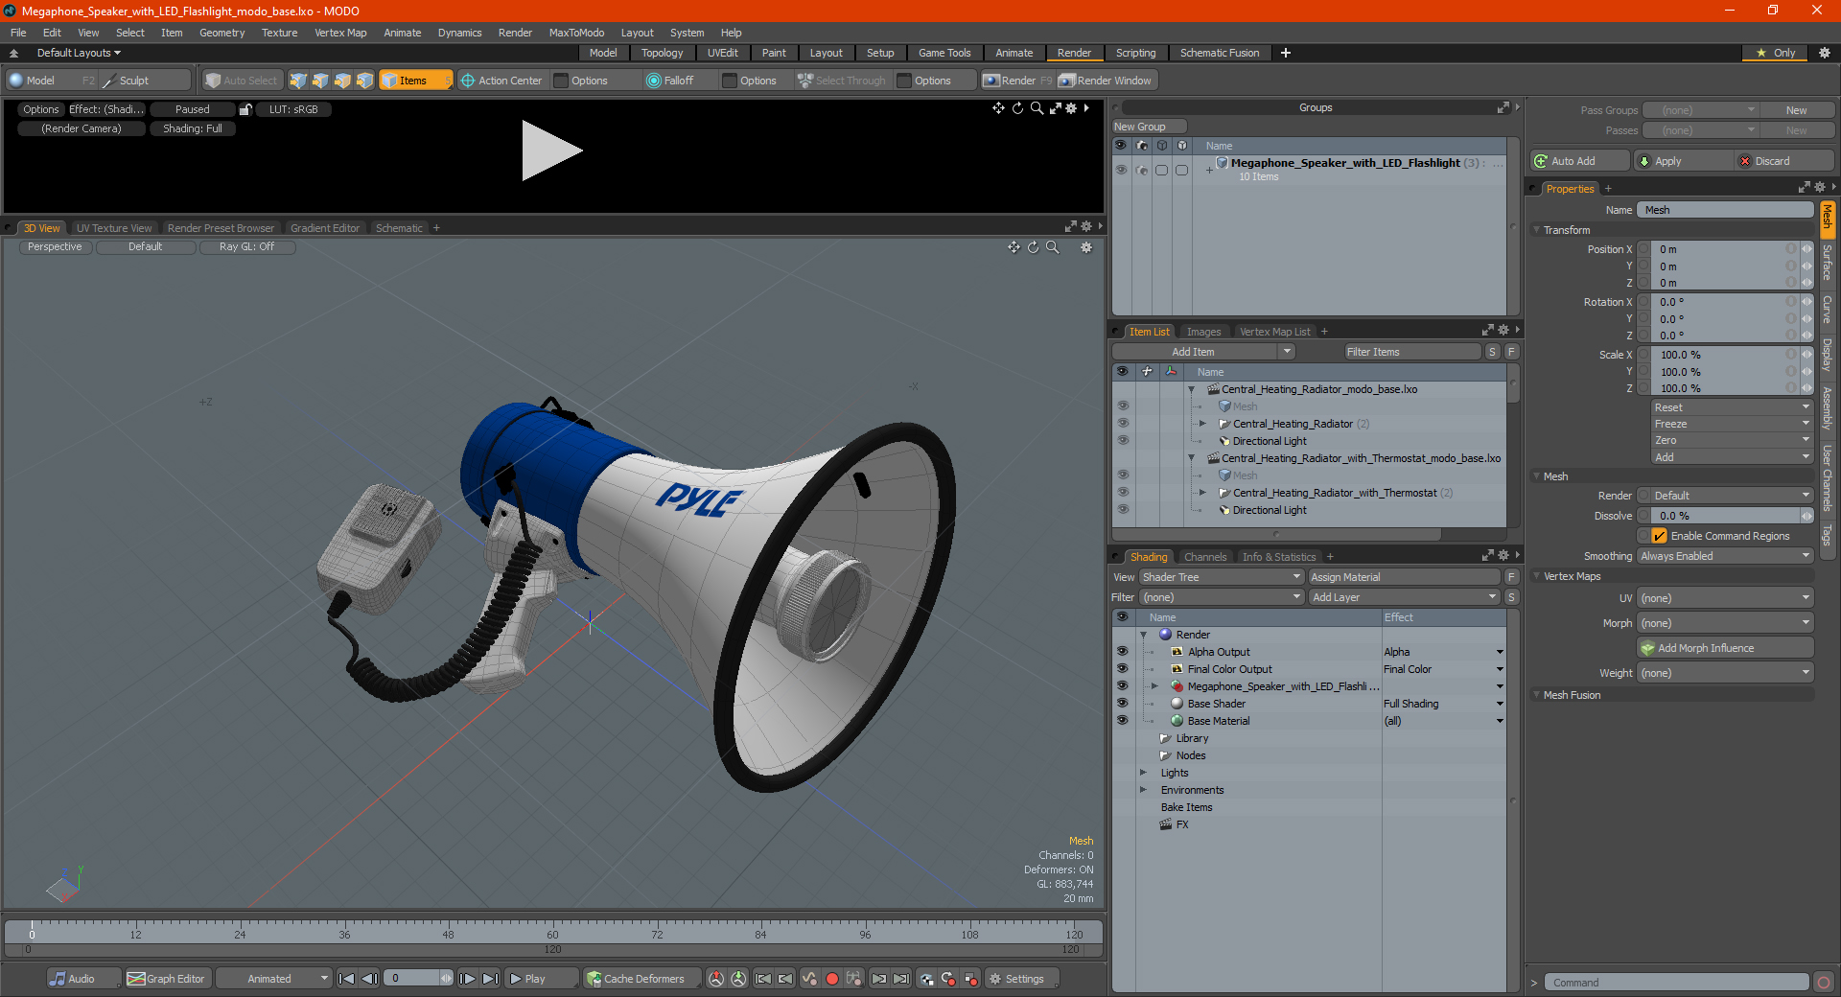Toggle visibility of Base Material
The width and height of the screenshot is (1841, 997).
[1122, 721]
